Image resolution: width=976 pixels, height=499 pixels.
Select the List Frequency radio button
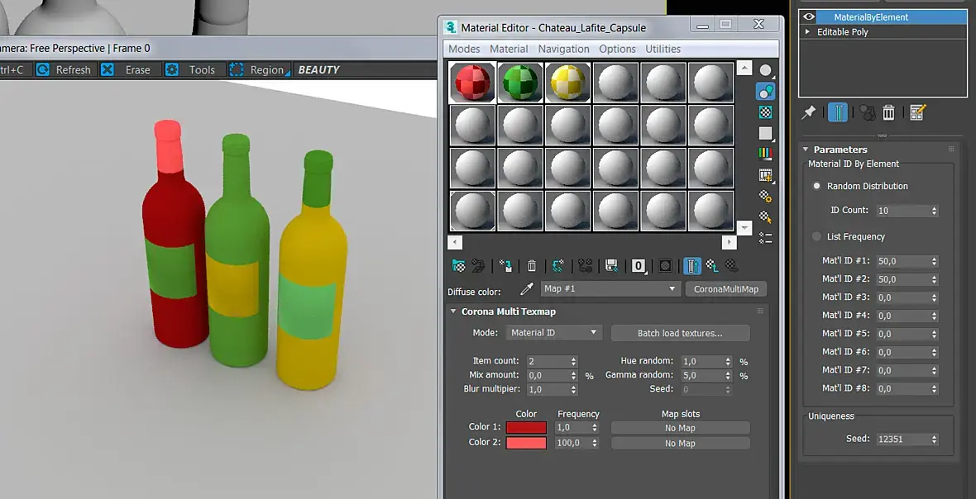[x=816, y=236]
